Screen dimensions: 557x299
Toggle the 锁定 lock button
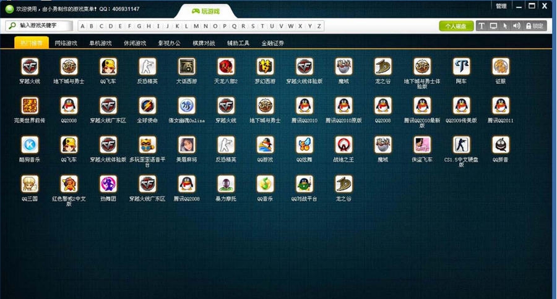click(535, 26)
